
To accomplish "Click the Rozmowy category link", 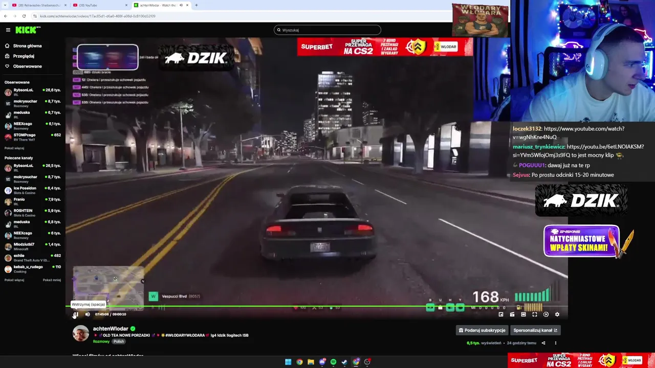I will click(x=101, y=341).
